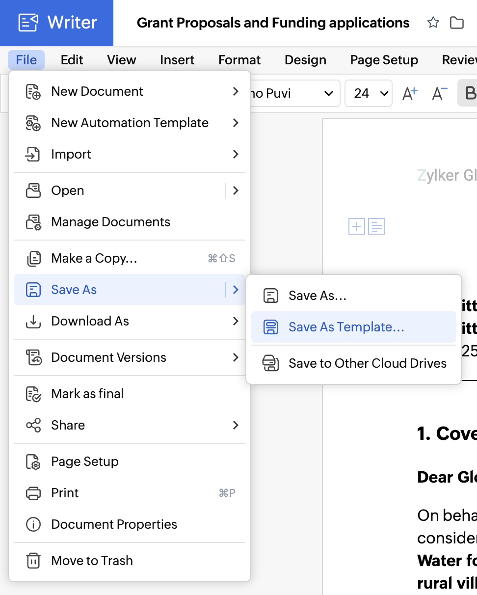Screen dimensions: 477x595
Task: Click the 'Dear Gl' line in the document
Action: (x=447, y=477)
